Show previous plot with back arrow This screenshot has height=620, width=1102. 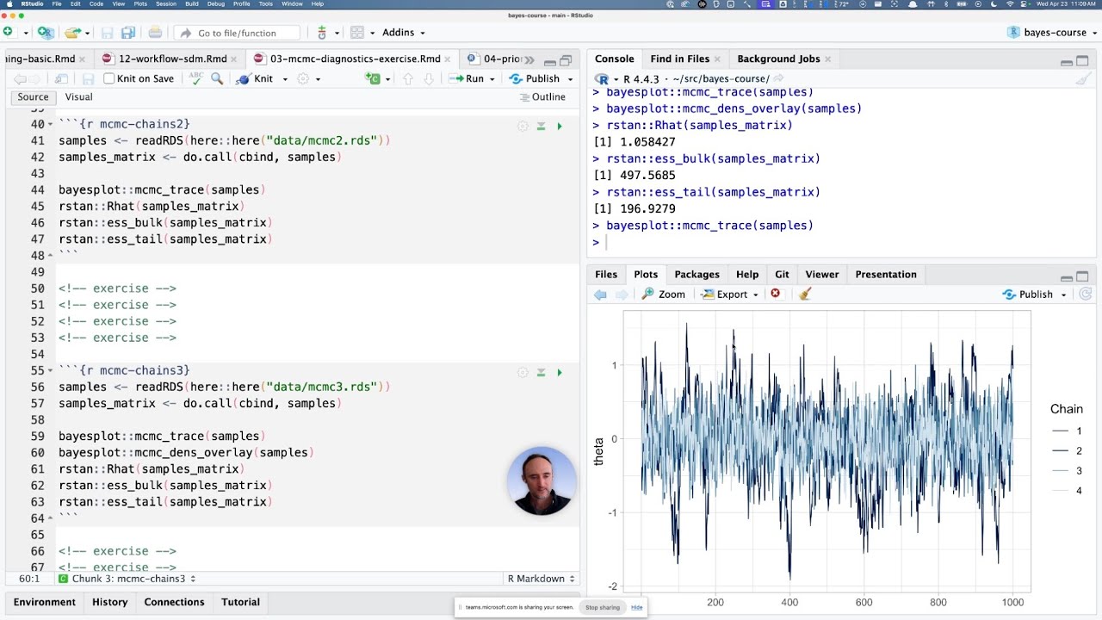[600, 294]
